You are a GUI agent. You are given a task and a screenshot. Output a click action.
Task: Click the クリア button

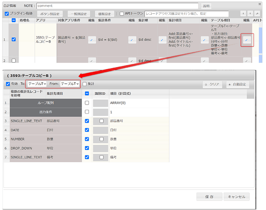pos(212,84)
